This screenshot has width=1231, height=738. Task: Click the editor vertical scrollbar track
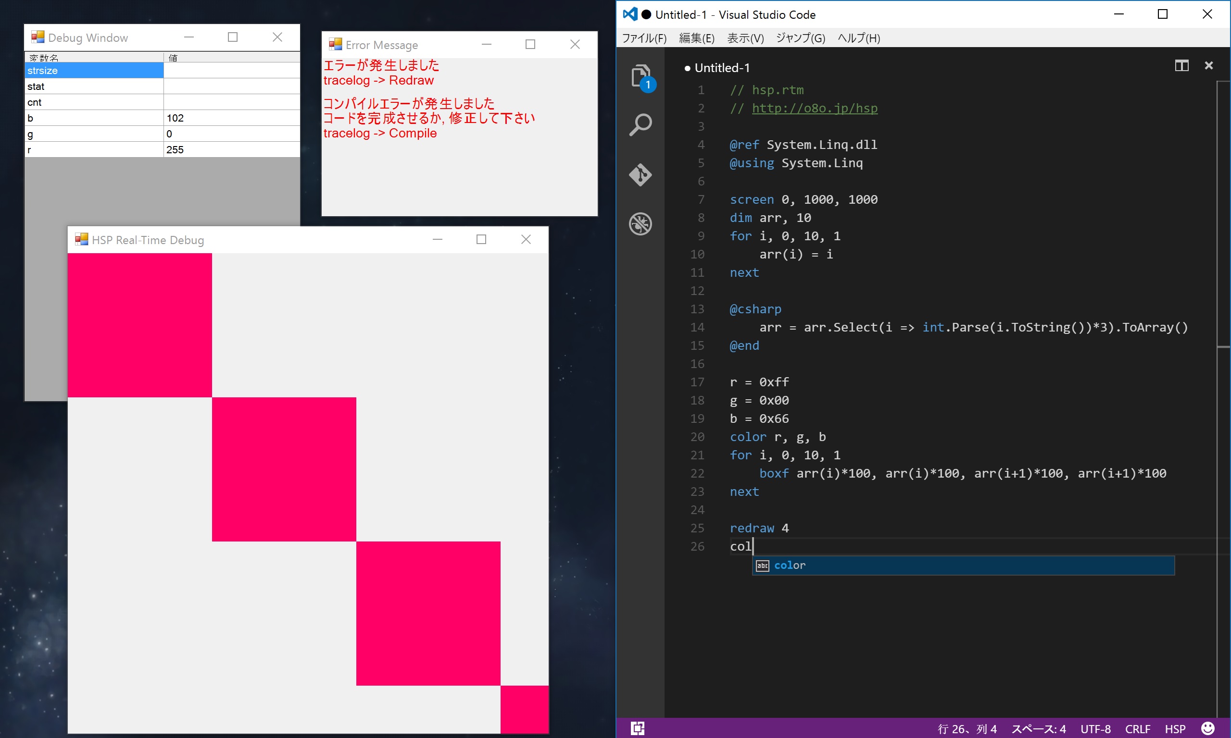(x=1223, y=497)
